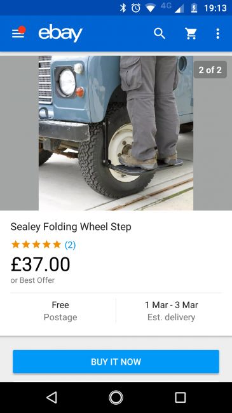Tap the 2 of 2 image counter
The height and width of the screenshot is (413, 232).
210,70
